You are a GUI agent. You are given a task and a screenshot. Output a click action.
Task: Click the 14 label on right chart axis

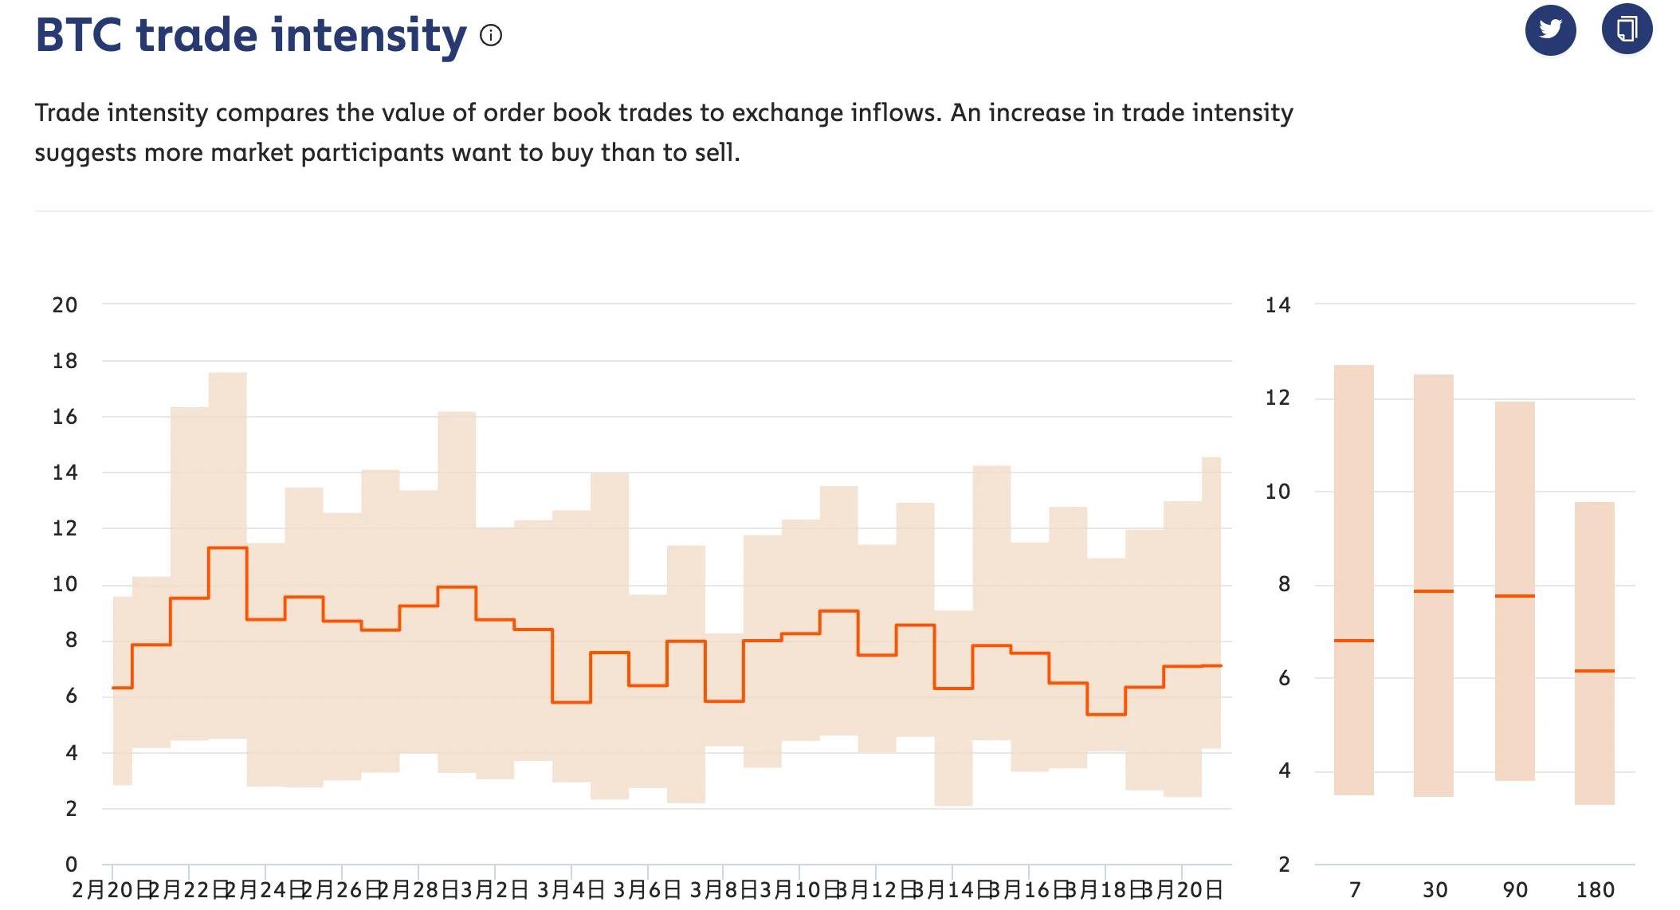tap(1278, 305)
